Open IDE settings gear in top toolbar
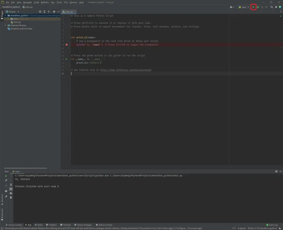283x230 pixels. [x=276, y=7]
